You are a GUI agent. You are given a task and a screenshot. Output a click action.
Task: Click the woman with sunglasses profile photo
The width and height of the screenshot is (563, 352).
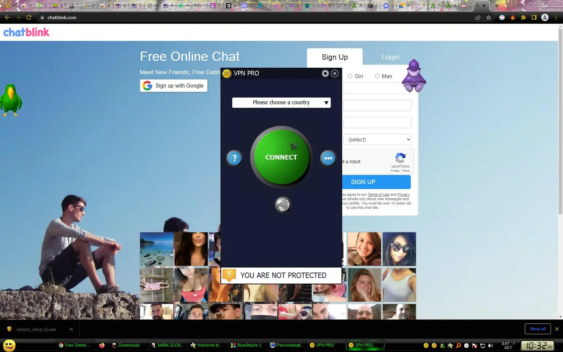tap(399, 249)
